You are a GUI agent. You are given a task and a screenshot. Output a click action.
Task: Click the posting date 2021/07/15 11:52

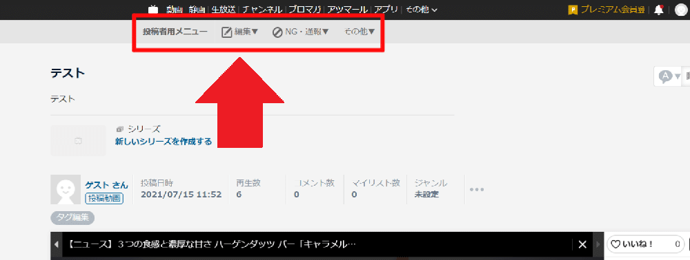181,195
